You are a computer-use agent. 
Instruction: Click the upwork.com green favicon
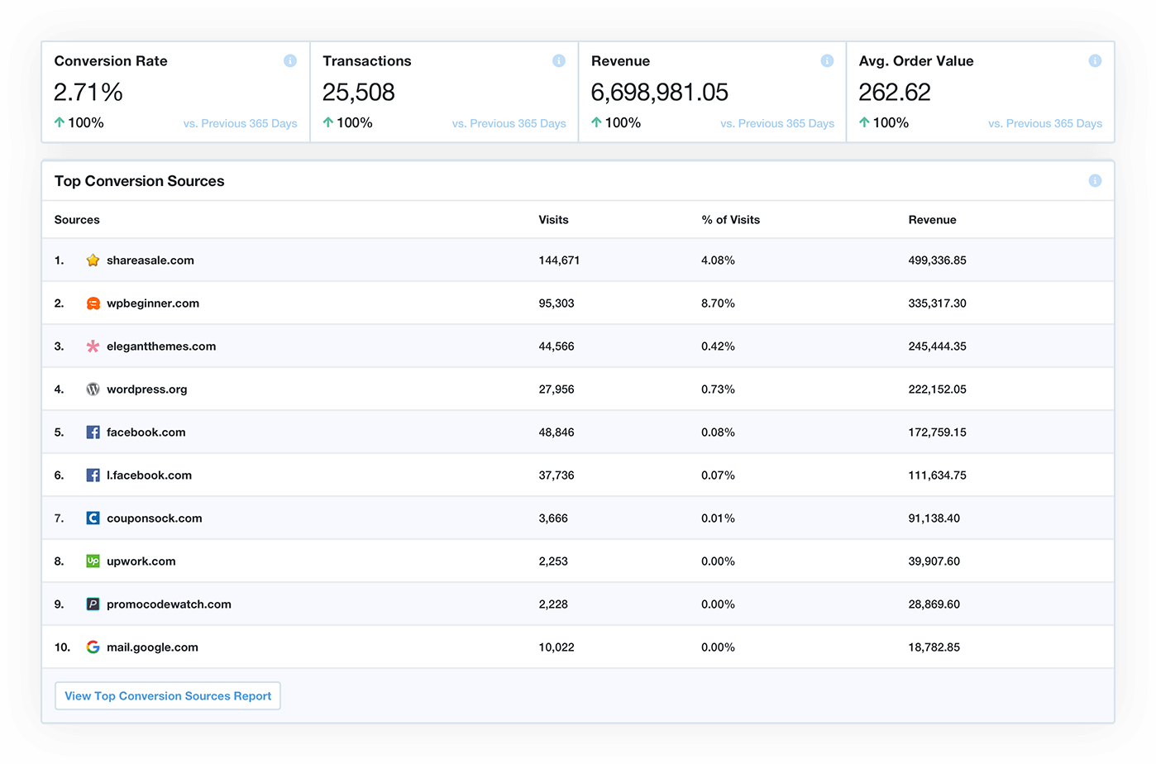click(93, 561)
